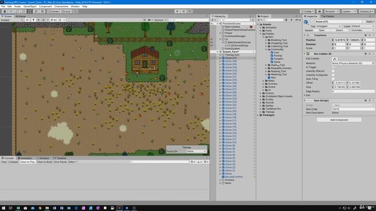Select the custom editor tools icon
376x211 pixels.
coord(42,11)
